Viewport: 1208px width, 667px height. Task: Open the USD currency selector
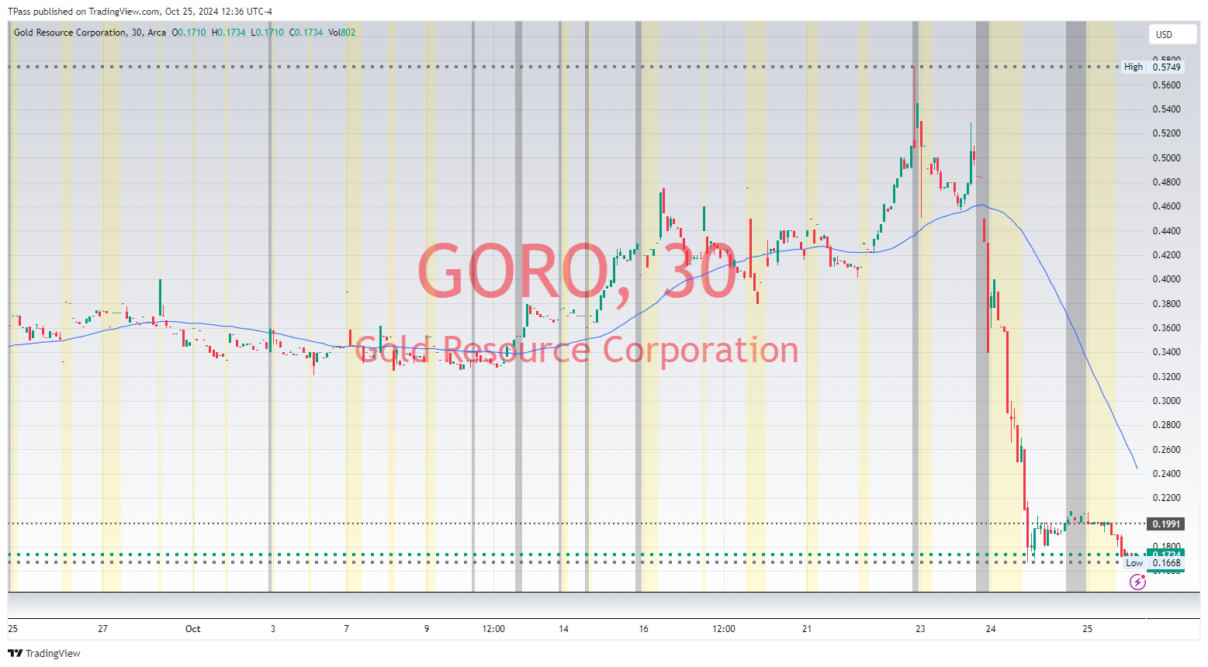pos(1172,34)
